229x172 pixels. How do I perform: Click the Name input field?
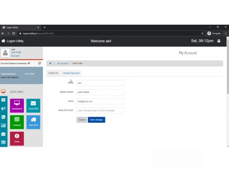pyautogui.click(x=100, y=83)
